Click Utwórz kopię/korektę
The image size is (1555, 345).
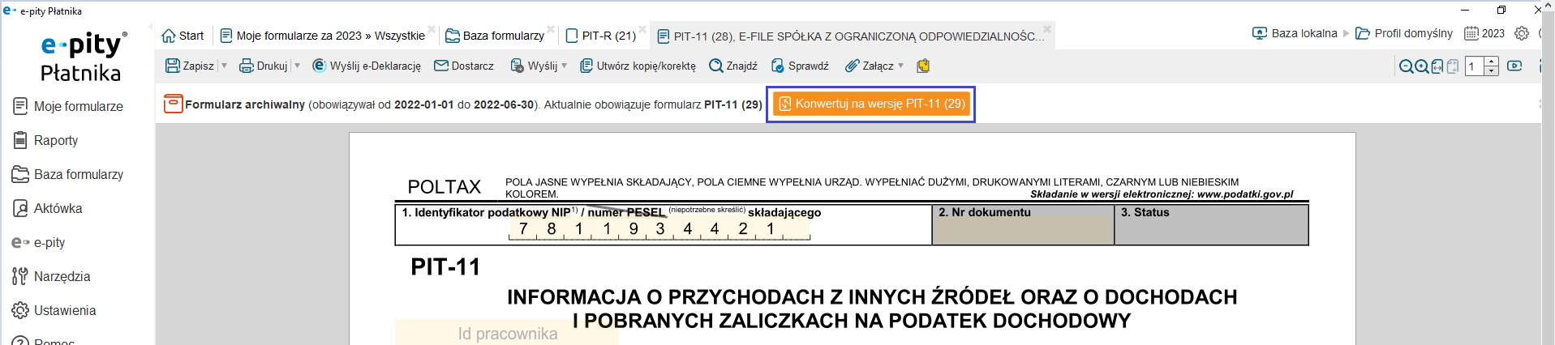[638, 66]
